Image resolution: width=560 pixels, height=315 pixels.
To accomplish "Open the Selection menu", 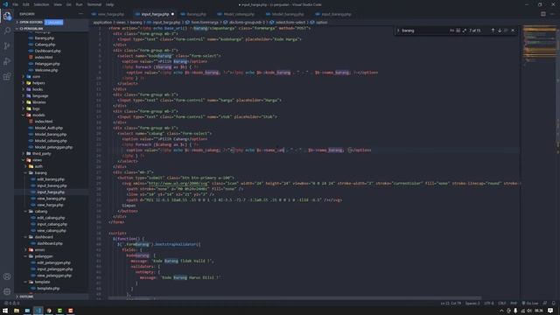I will [x=41, y=4].
